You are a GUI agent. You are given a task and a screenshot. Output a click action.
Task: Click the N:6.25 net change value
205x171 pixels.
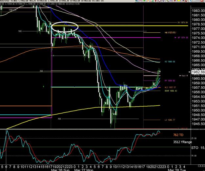point(33,1)
